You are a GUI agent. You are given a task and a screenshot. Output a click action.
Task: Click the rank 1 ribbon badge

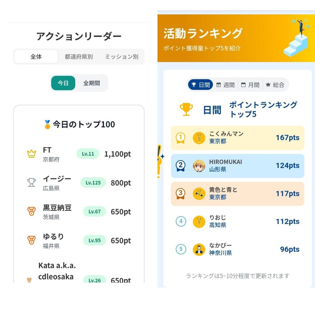tap(181, 138)
